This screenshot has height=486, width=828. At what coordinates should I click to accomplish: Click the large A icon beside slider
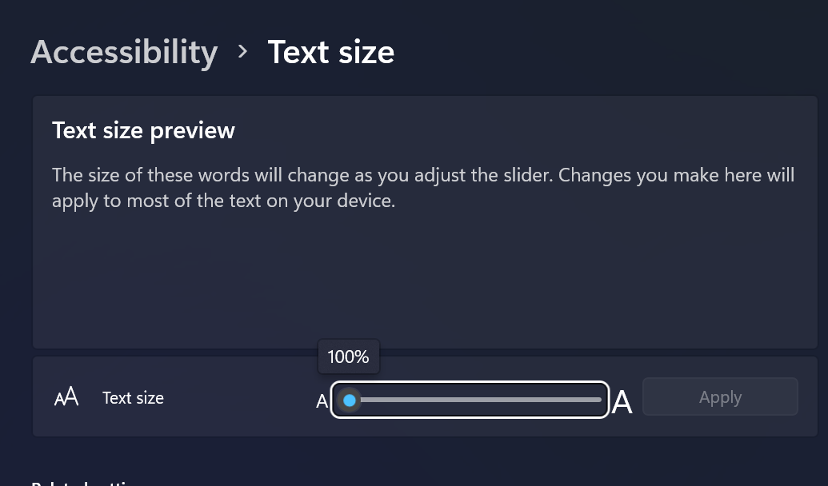622,403
